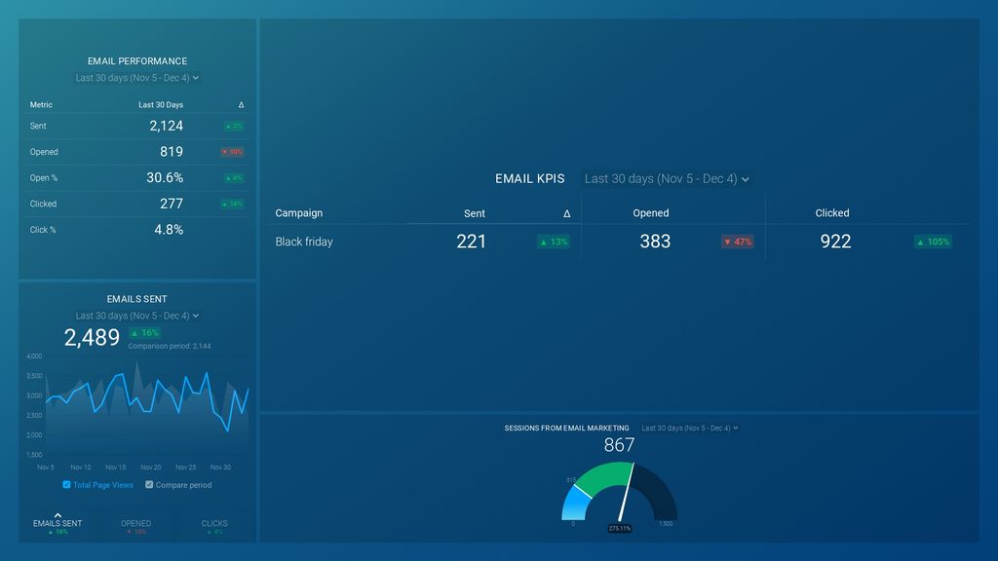Open the Email Performance date range dropdown

[x=136, y=78]
